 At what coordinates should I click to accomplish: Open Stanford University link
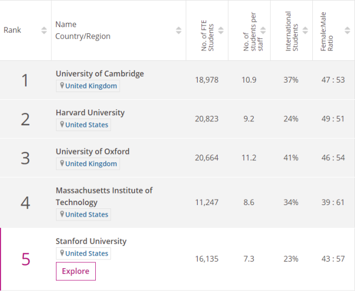[x=91, y=241]
